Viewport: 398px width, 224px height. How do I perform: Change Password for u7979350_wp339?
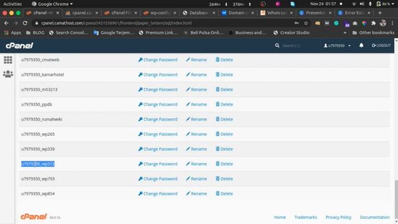pyautogui.click(x=157, y=149)
